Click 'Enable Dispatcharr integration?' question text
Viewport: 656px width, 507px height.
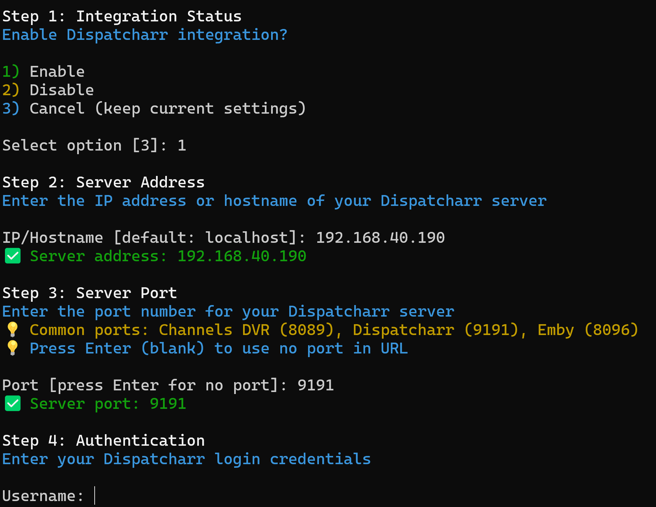click(x=145, y=35)
